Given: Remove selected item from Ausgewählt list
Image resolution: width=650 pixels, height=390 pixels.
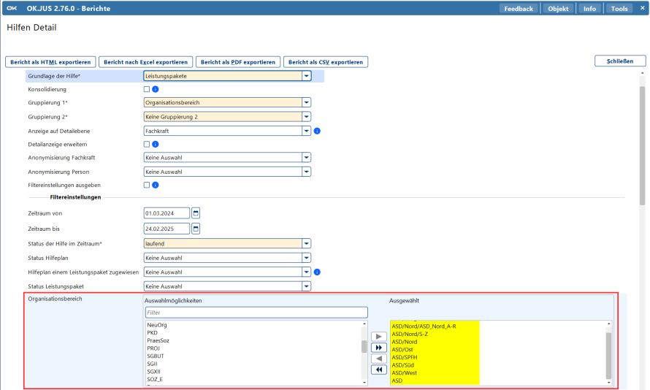Looking at the screenshot, I should [x=378, y=359].
